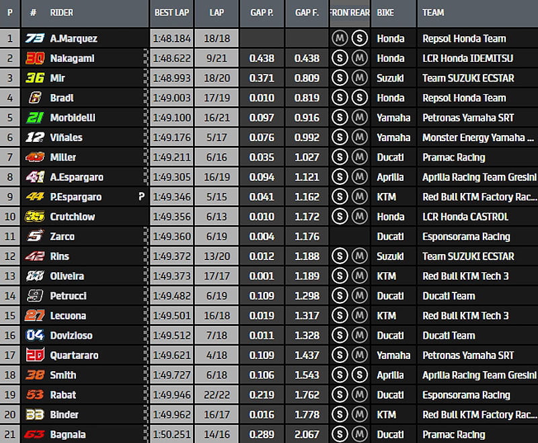538x443 pixels.
Task: Click A.Marquez's number 73 badge
Action: (x=34, y=38)
